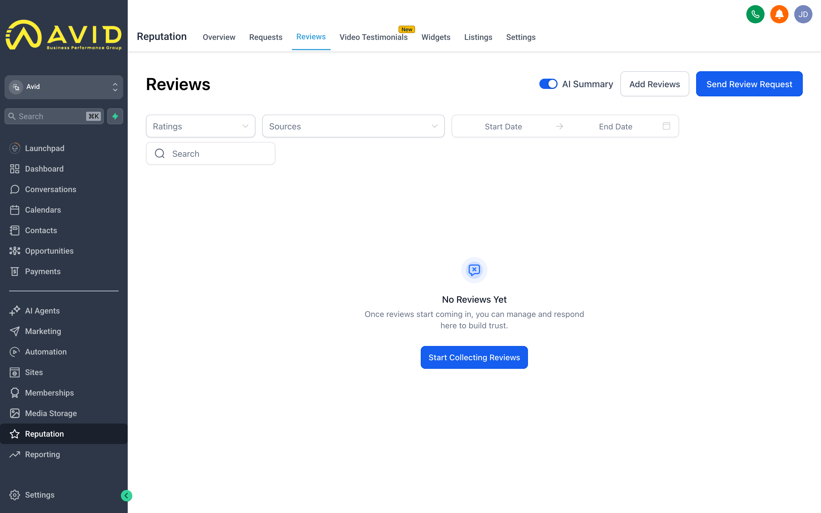Open the Sources filter dropdown
The width and height of the screenshot is (821, 513).
(353, 126)
